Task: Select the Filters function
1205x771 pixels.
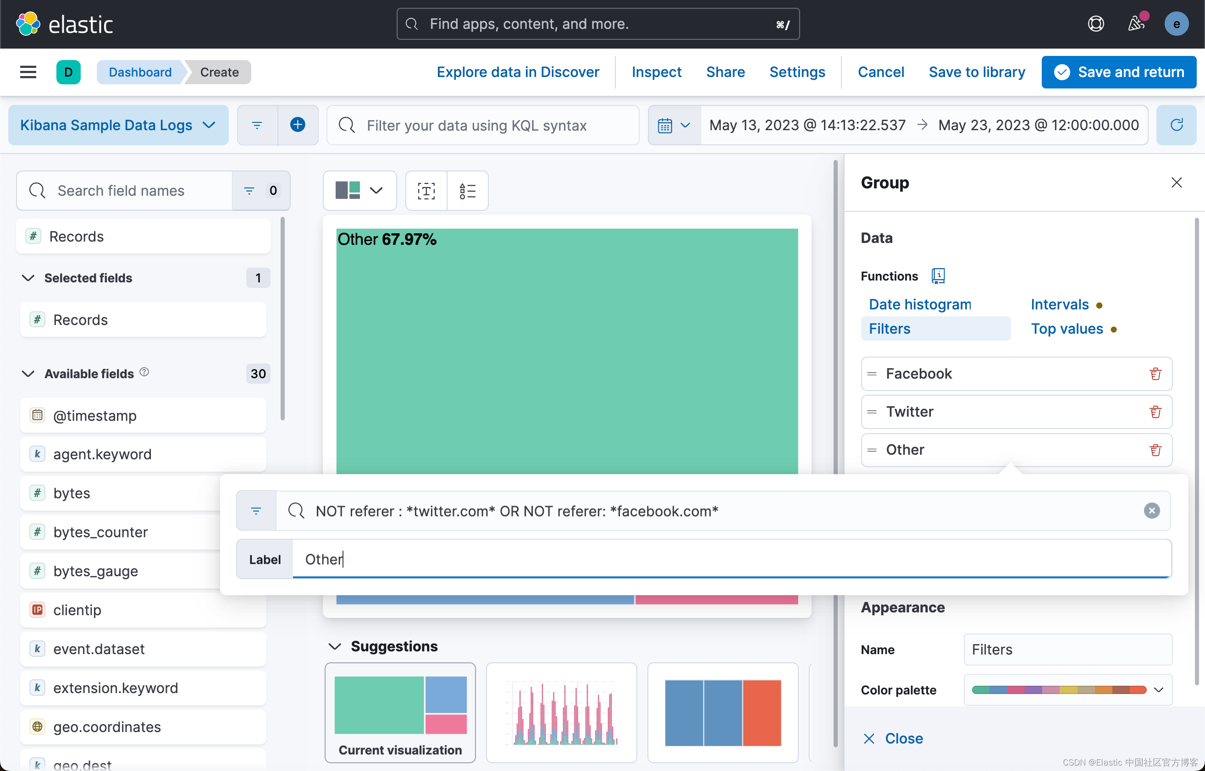Action: [935, 329]
